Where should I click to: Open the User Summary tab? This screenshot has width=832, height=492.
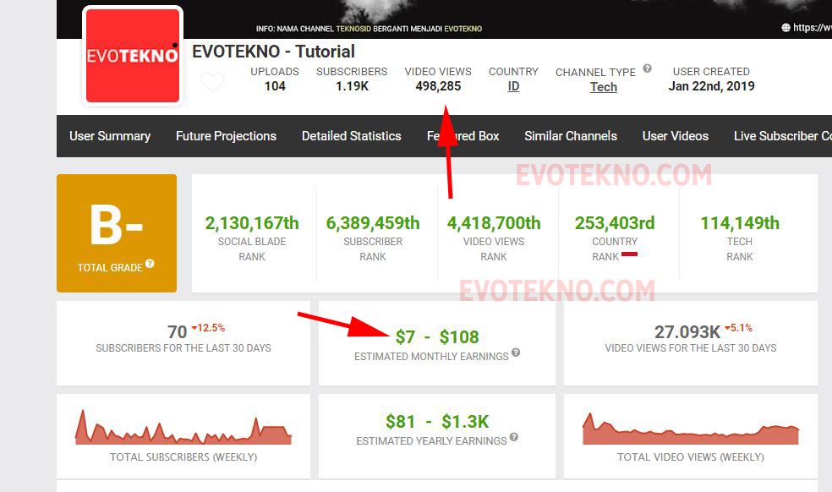pos(110,136)
